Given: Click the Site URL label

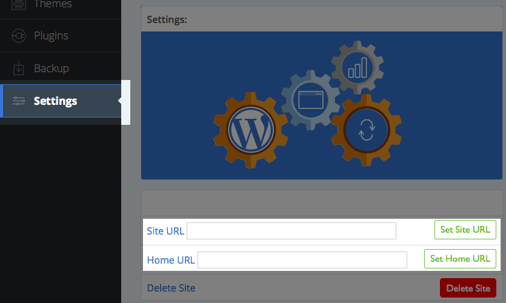Looking at the screenshot, I should [x=165, y=231].
